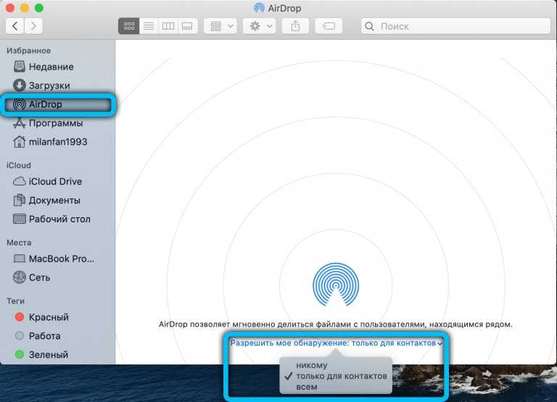Click the house icon beside milanfan1993
Viewport: 557px width, 402px height.
point(19,141)
